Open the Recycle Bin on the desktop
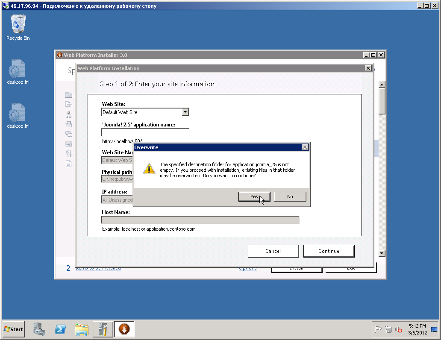The width and height of the screenshot is (441, 340). pos(18,27)
